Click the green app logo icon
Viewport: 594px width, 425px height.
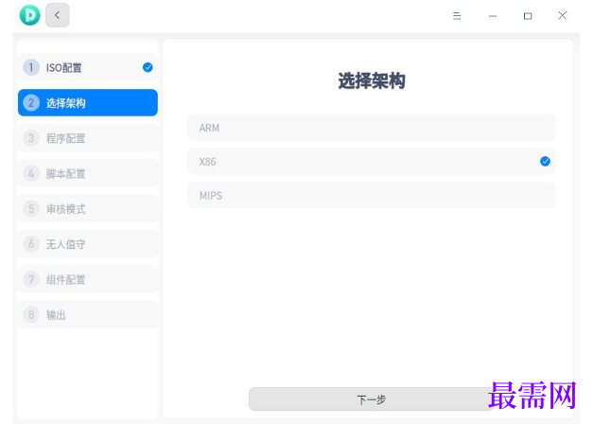click(x=29, y=15)
